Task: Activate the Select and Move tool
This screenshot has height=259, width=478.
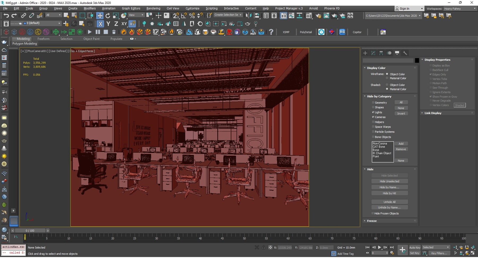Action: 100,15
